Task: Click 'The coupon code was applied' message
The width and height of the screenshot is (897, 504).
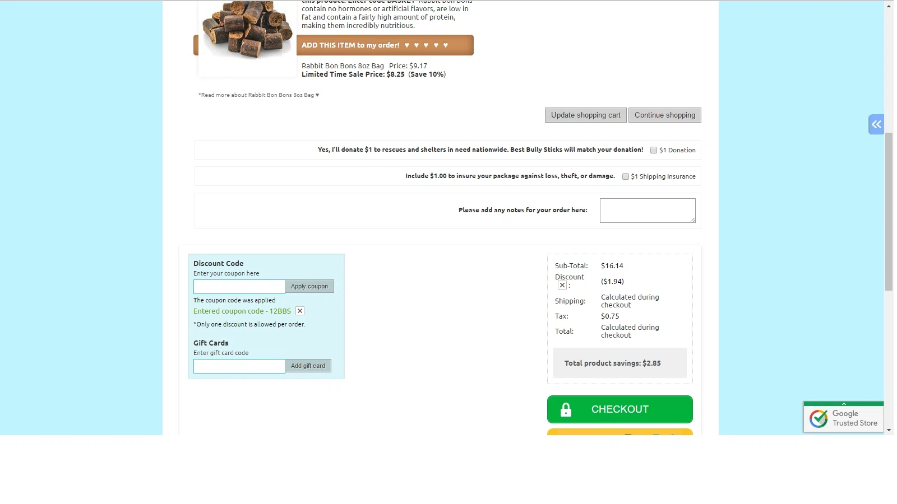Action: [x=234, y=300]
